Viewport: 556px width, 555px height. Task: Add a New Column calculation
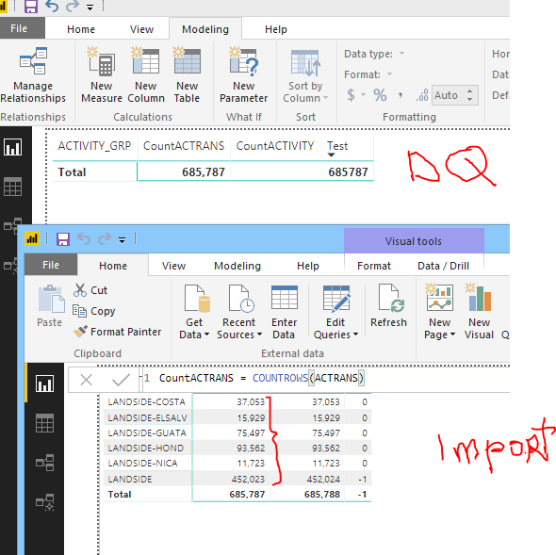click(x=146, y=75)
